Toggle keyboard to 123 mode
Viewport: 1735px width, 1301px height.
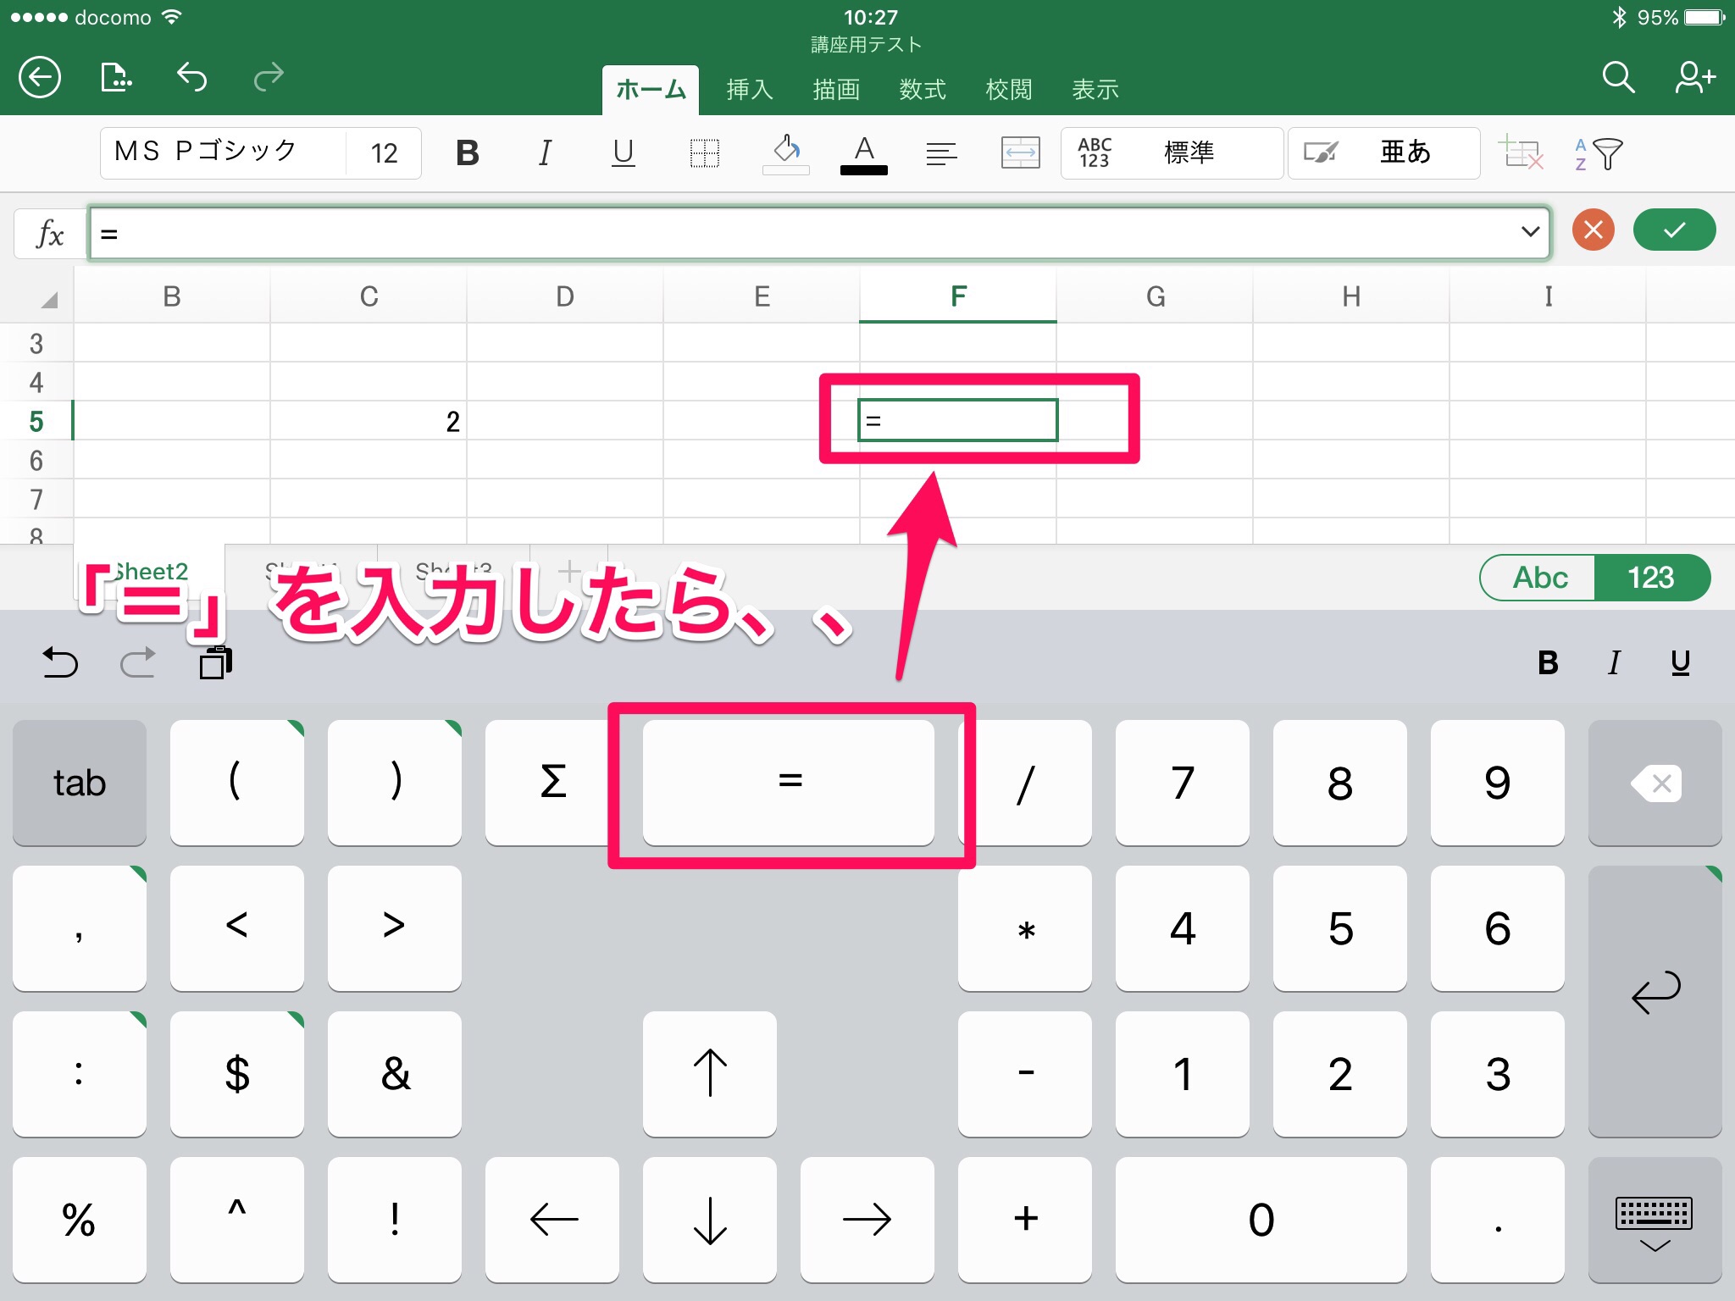coord(1650,578)
